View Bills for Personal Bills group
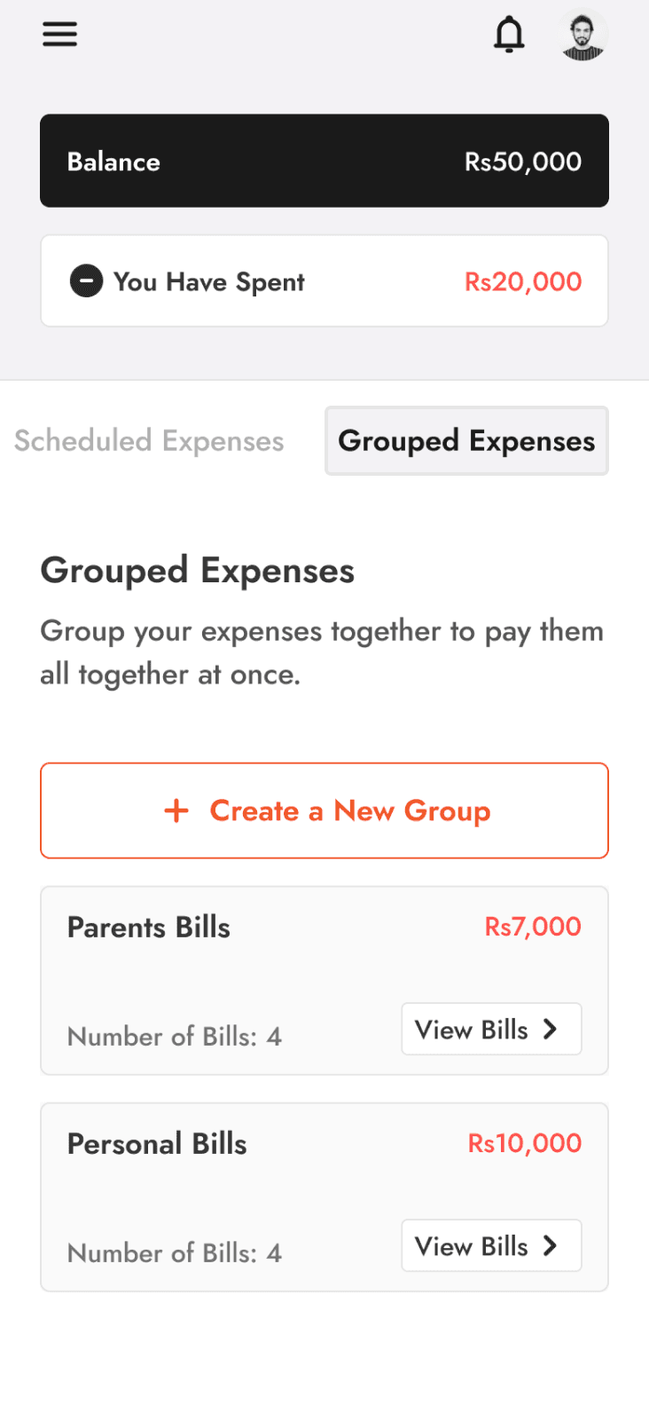The height and width of the screenshot is (1406, 649). (x=491, y=1245)
